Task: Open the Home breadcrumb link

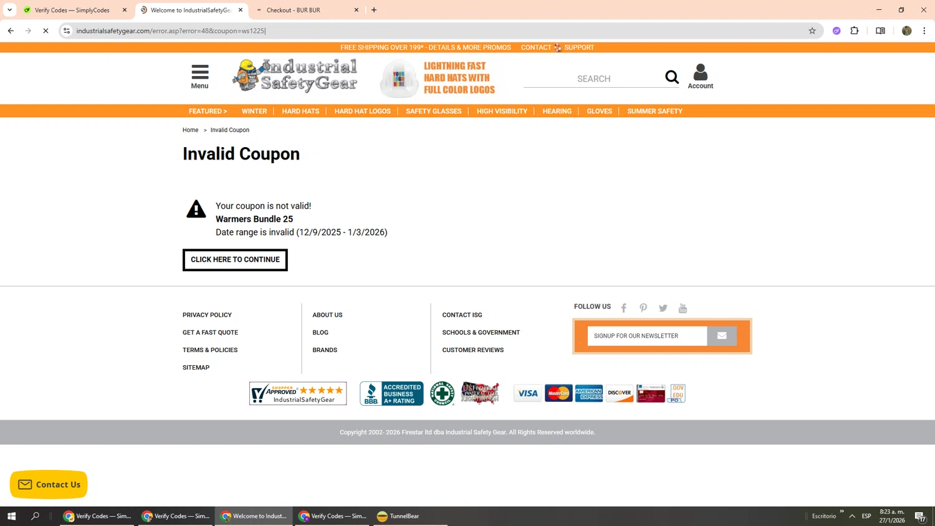Action: pyautogui.click(x=190, y=130)
